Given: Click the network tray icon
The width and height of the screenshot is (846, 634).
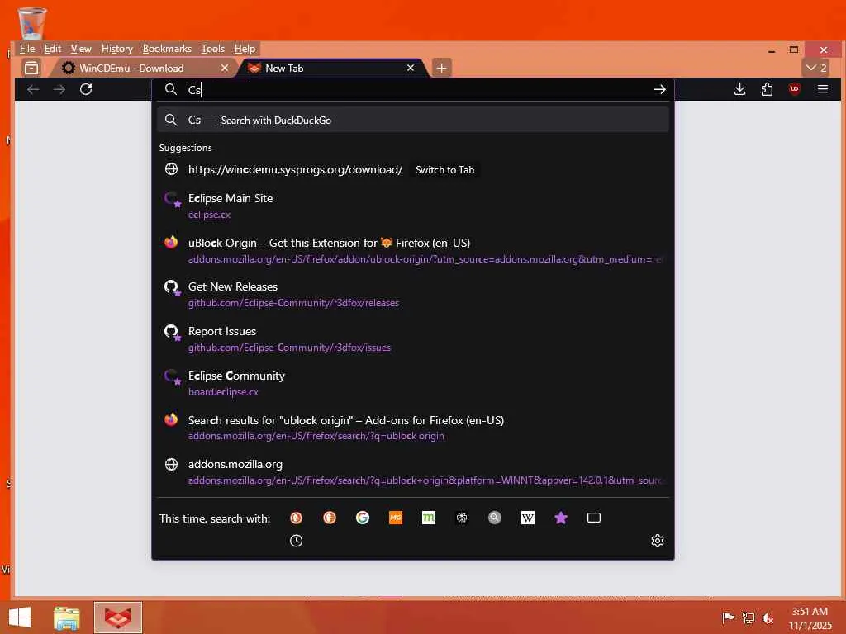Looking at the screenshot, I should point(749,617).
